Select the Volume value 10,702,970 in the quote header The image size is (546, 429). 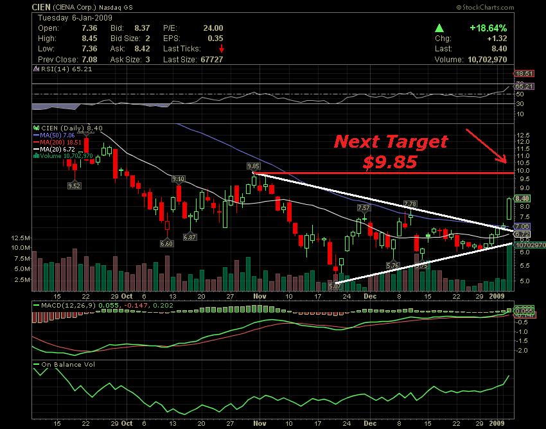(x=487, y=59)
